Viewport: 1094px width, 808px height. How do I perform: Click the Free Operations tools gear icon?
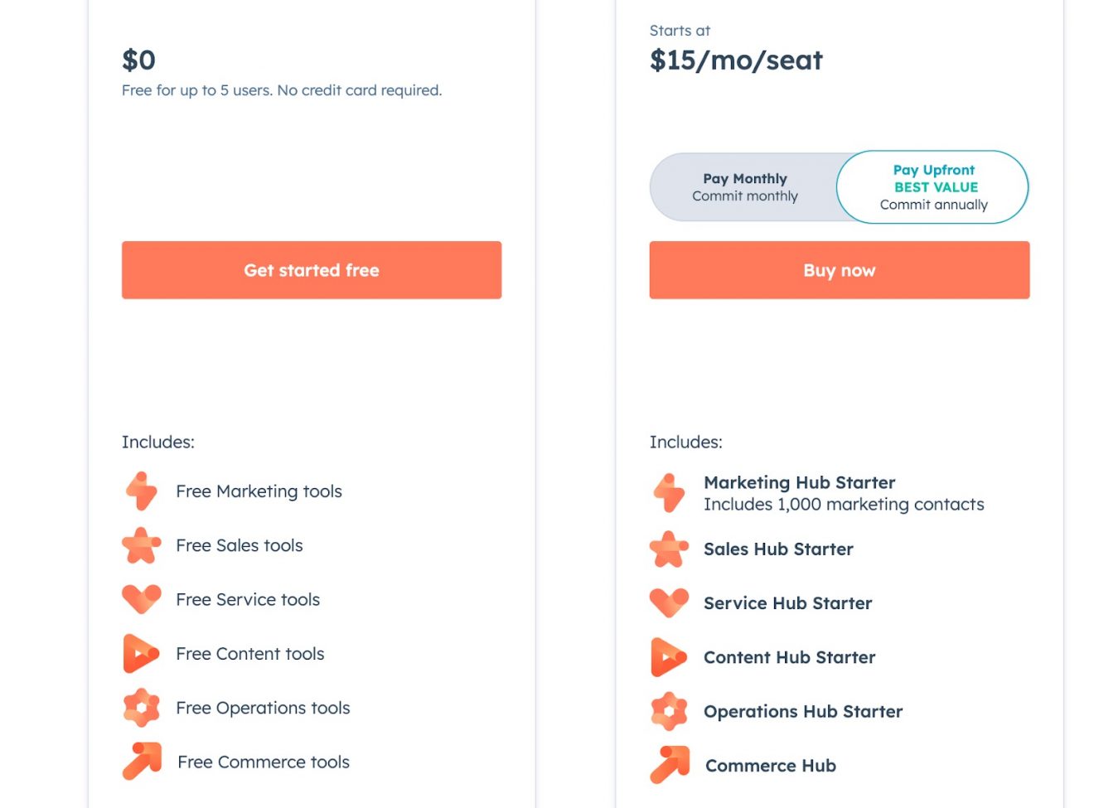tap(142, 708)
